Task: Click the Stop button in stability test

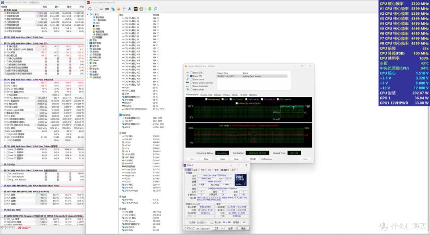Action: [206, 159]
